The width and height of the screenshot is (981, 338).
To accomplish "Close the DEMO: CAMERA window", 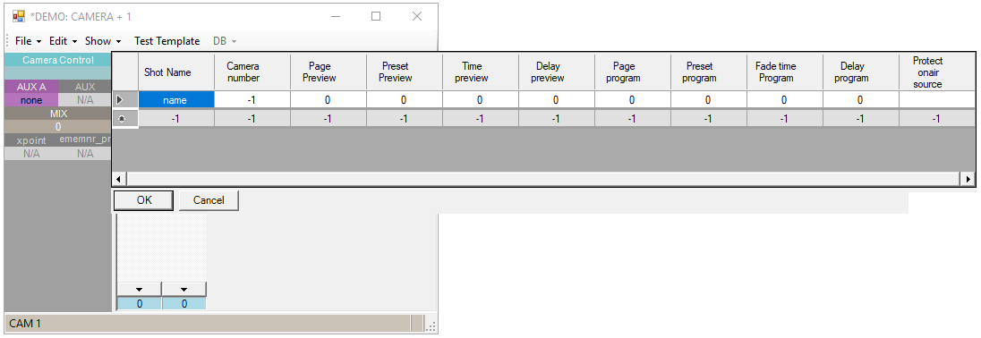I will coord(417,16).
